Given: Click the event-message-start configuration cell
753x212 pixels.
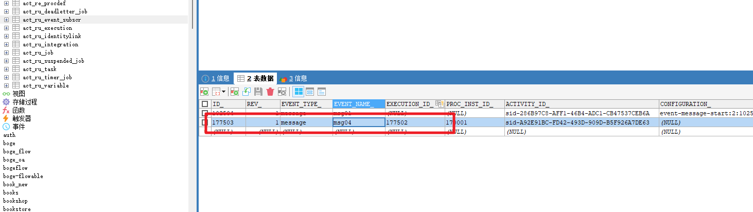Looking at the screenshot, I should pos(706,113).
